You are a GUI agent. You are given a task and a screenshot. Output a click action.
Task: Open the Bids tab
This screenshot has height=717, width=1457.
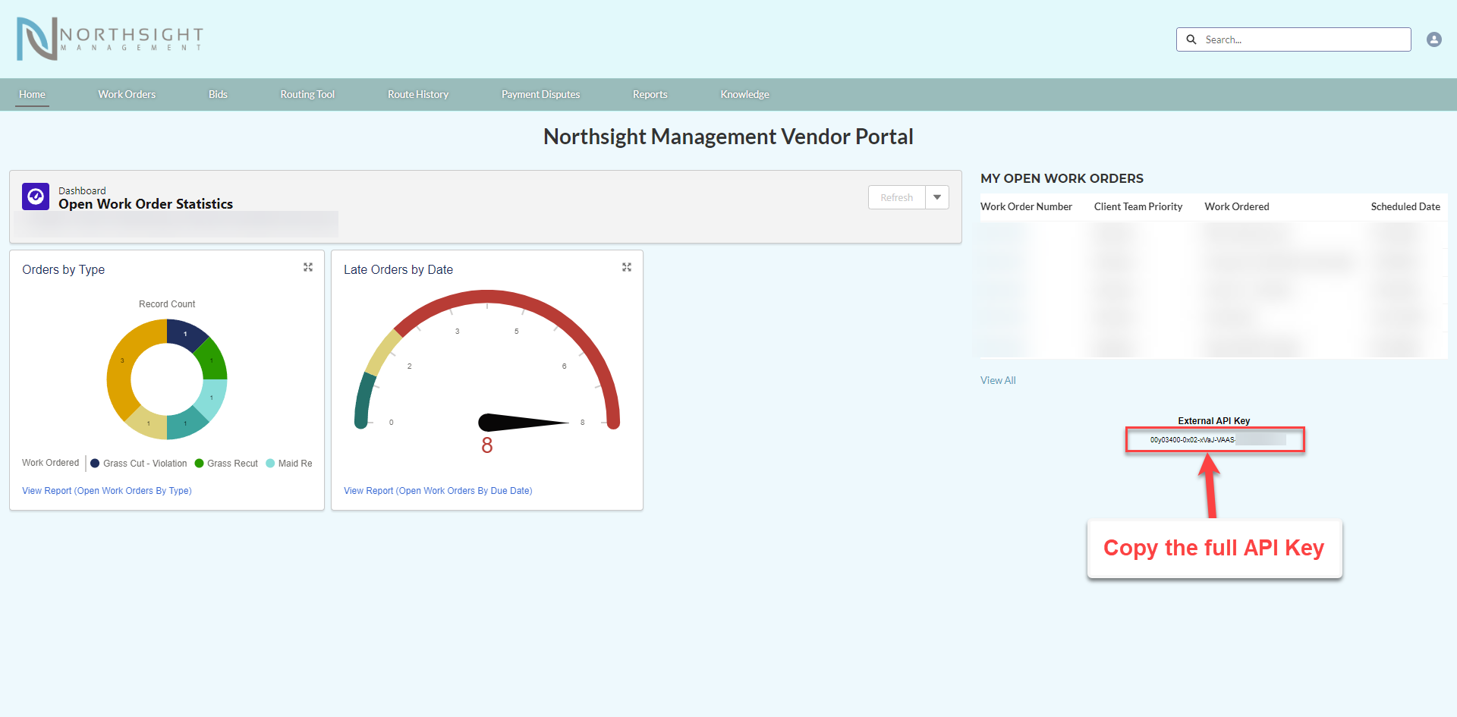tap(218, 94)
